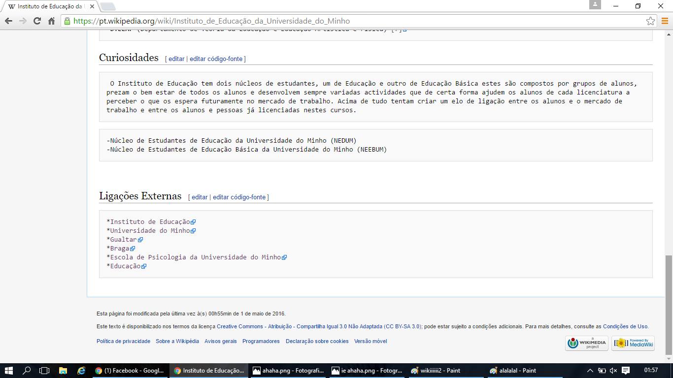This screenshot has width=673, height=378.
Task: Click the Wikimedia project badge
Action: point(587,343)
